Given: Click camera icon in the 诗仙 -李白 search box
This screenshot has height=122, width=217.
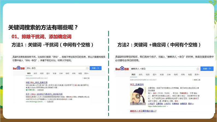Looking at the screenshot, I should coord(87,68).
